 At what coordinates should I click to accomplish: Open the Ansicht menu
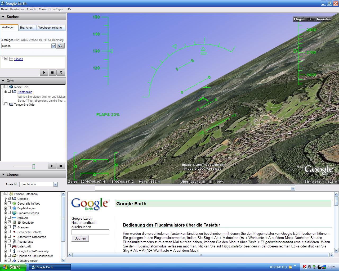click(31, 9)
